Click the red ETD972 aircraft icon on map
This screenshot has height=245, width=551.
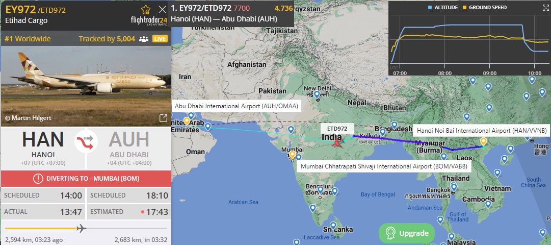coord(338,142)
